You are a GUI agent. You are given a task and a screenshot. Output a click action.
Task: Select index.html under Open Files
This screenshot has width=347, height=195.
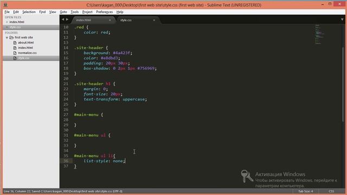pos(17,22)
